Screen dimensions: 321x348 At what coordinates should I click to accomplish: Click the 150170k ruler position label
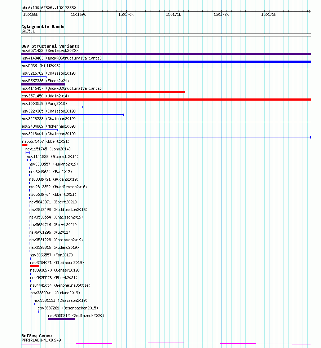click(x=126, y=14)
